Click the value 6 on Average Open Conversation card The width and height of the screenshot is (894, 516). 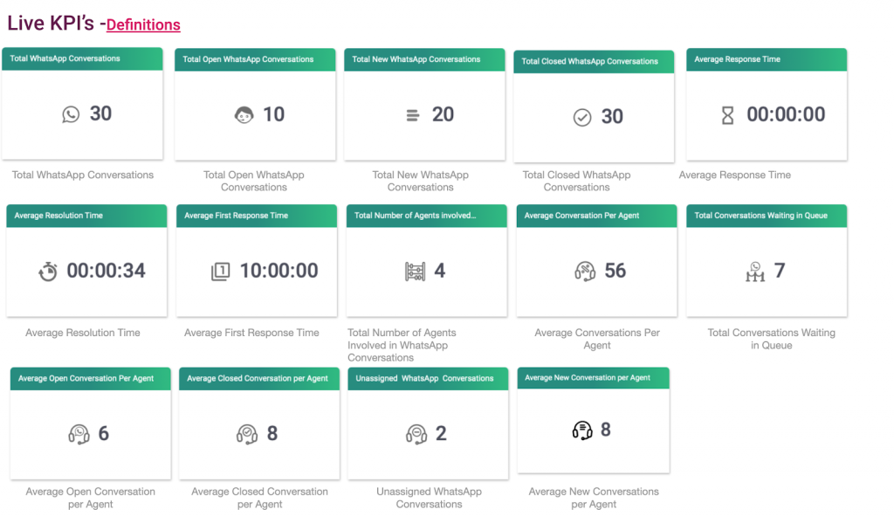pos(103,434)
